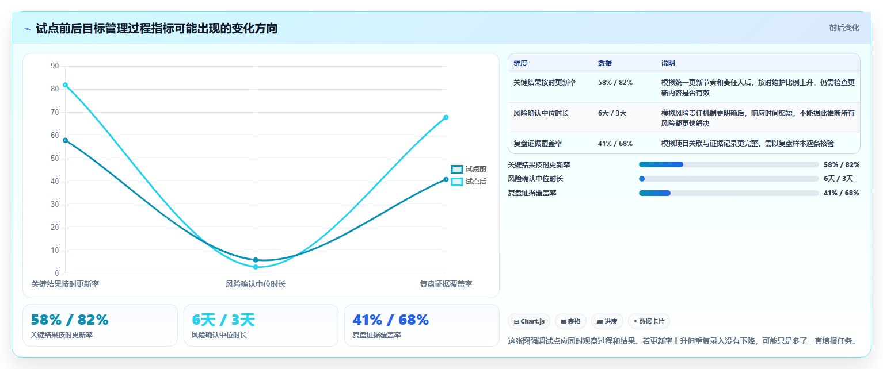Click the 关键结果按时更新率 progress bar

[729, 164]
